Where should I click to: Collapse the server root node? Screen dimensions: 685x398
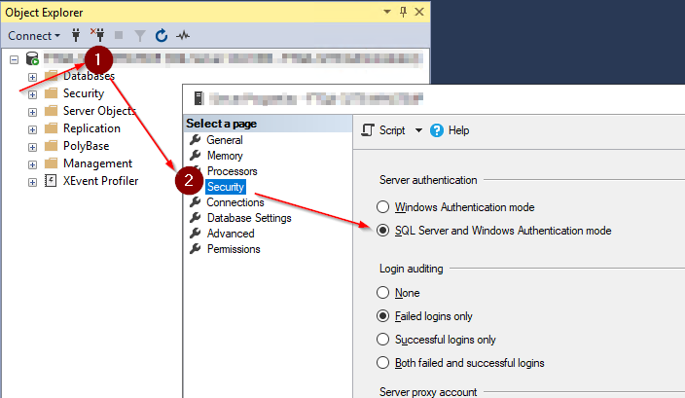[14, 59]
